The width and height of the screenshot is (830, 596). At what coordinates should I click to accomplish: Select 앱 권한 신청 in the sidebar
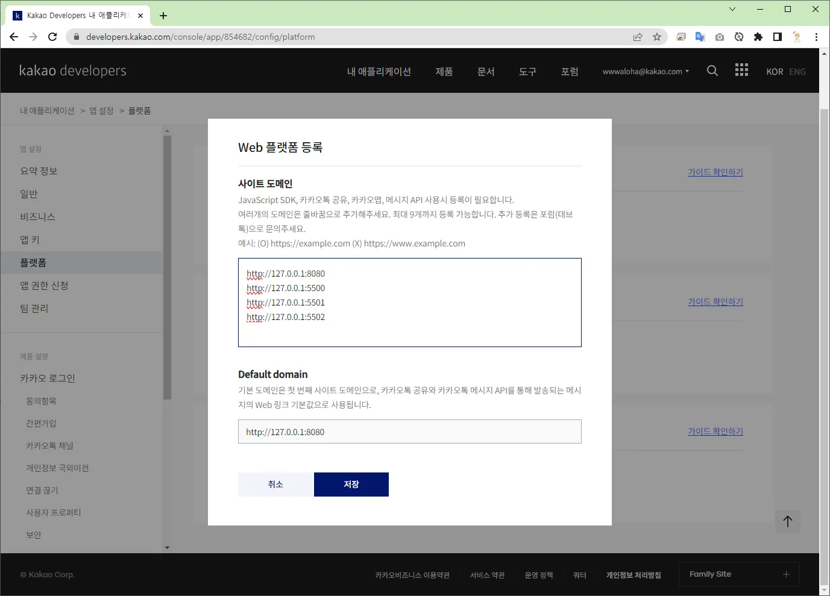pos(44,286)
